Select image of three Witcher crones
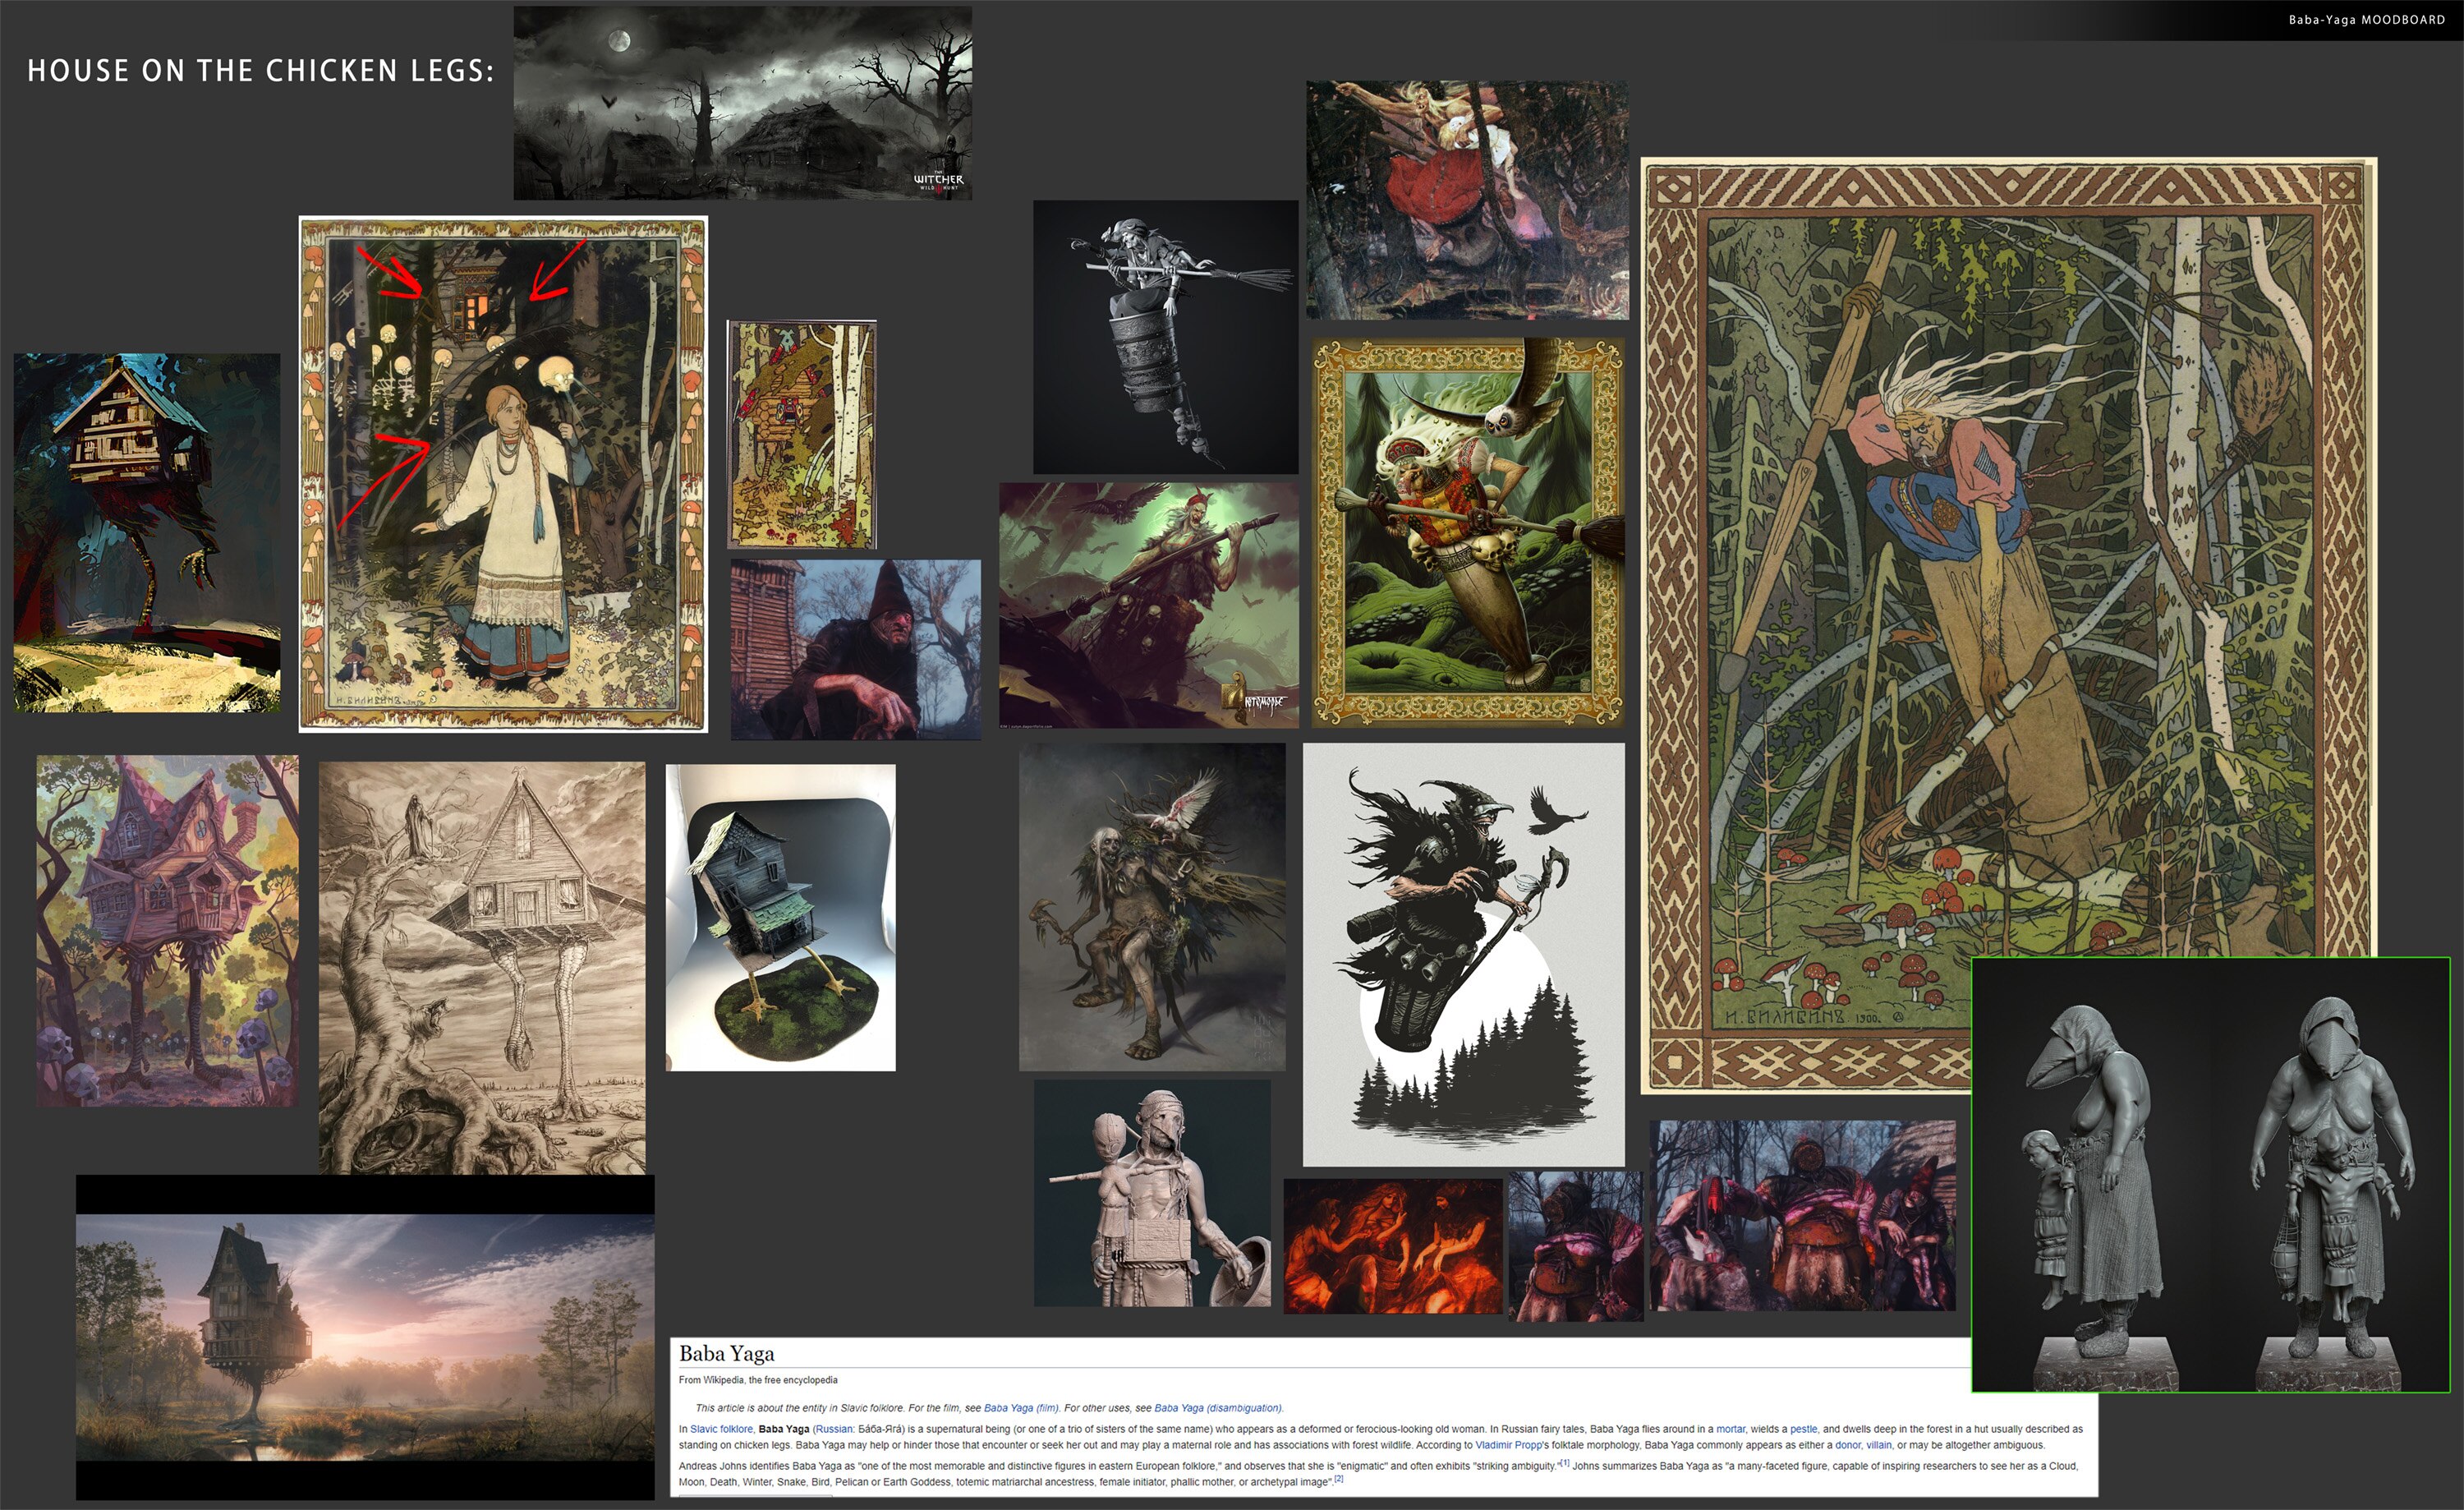This screenshot has height=1510, width=2464. 1802,1216
